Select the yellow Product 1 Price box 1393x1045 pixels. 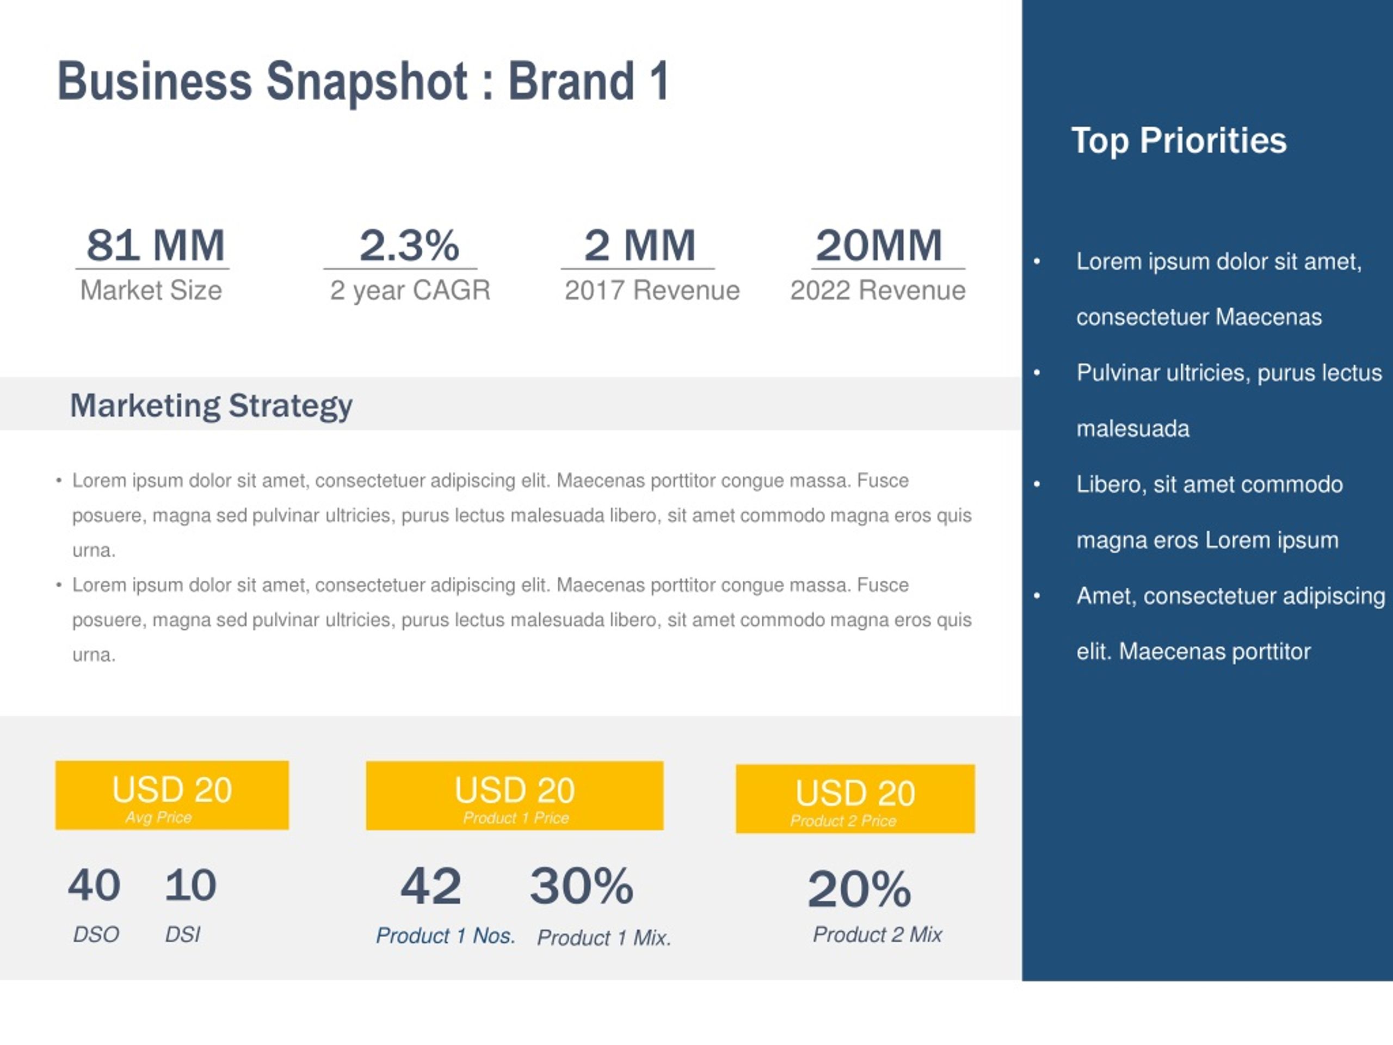point(515,796)
